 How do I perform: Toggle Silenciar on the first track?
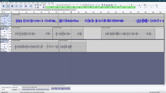pos(3,16)
